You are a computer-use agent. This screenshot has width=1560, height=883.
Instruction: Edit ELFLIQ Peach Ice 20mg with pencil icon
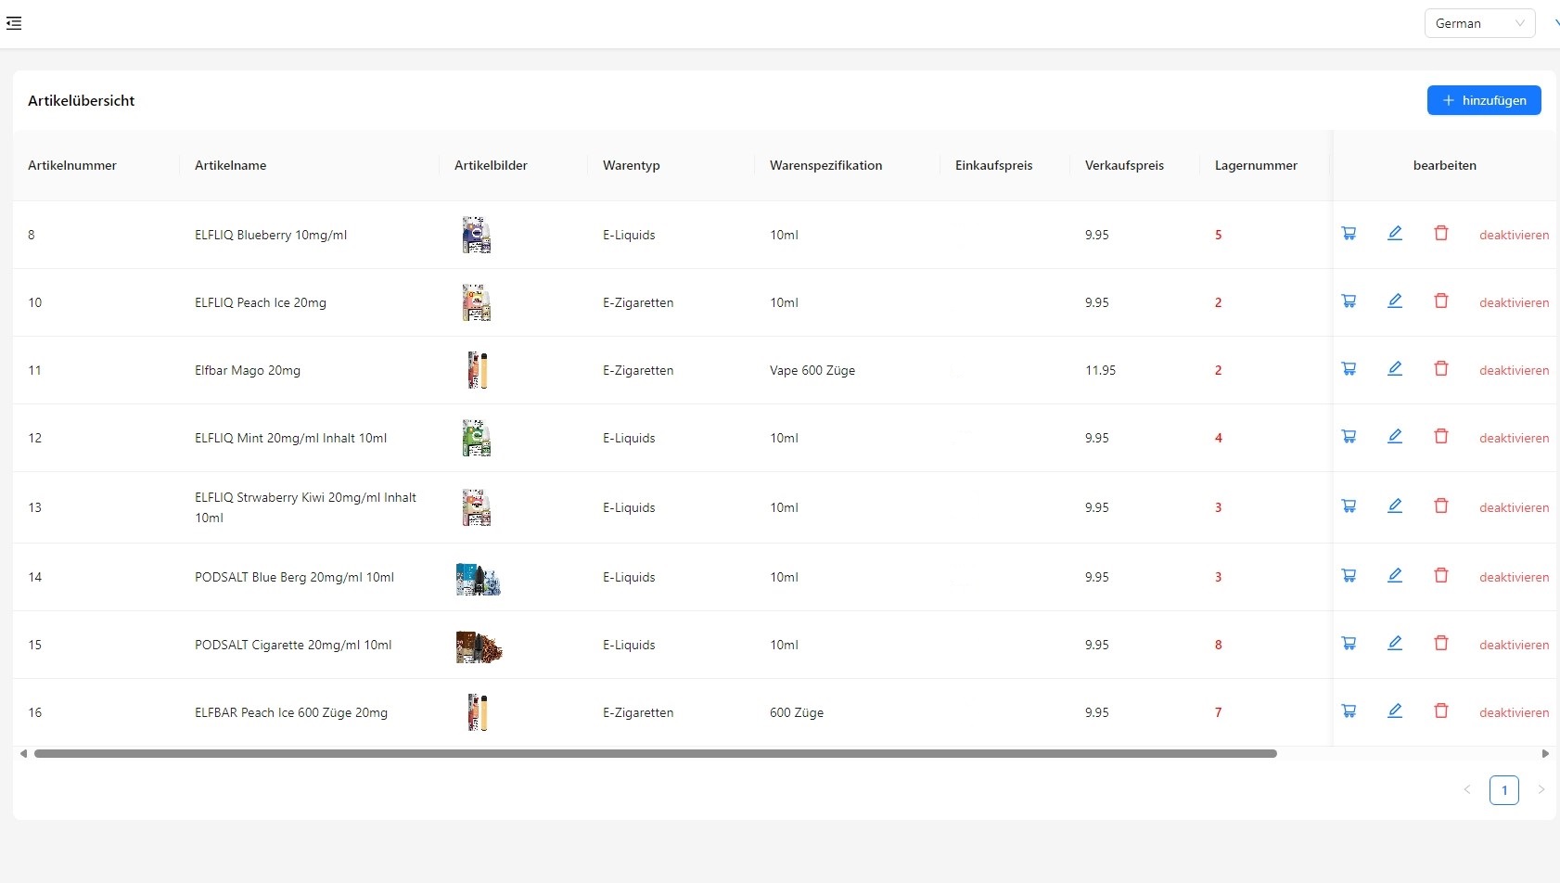pyautogui.click(x=1395, y=301)
